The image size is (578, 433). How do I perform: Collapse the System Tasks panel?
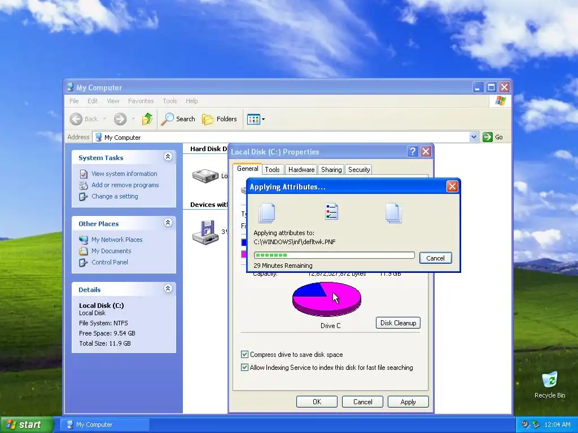pos(168,157)
